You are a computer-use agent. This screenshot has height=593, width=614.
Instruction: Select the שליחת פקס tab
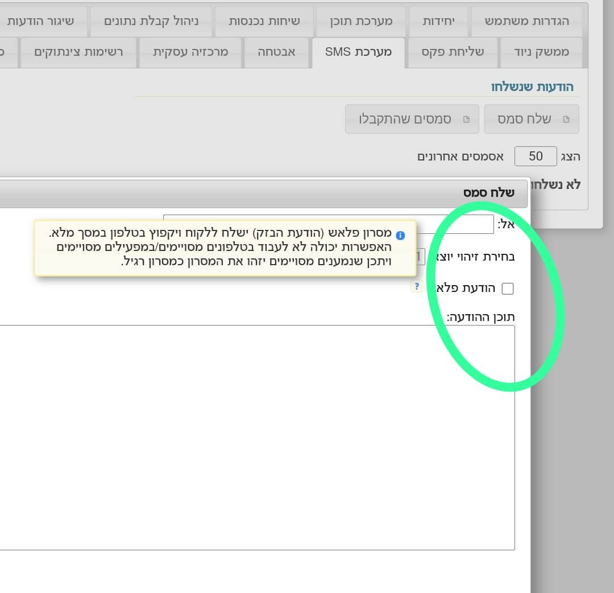coord(453,52)
